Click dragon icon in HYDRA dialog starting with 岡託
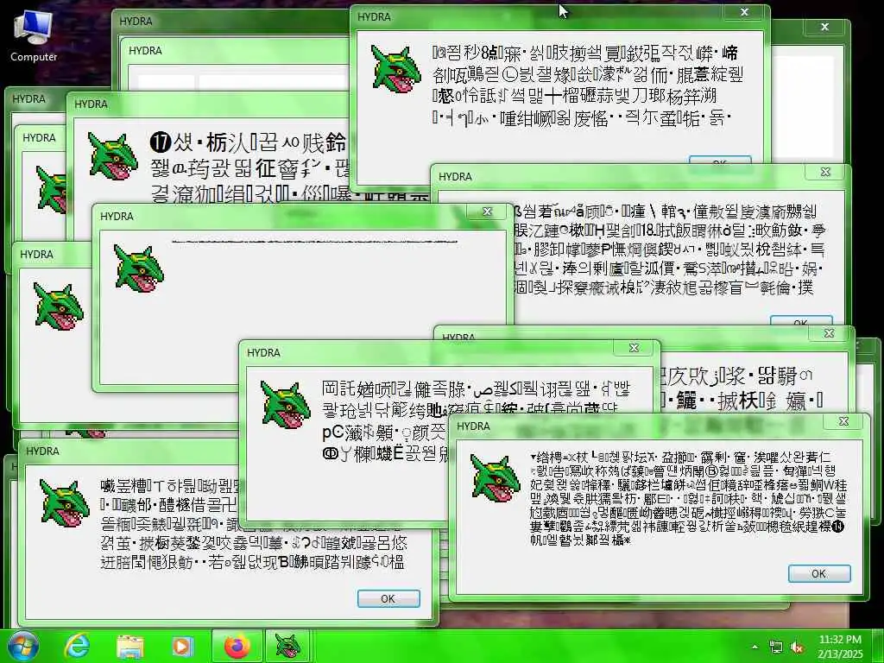This screenshot has height=663, width=884. coord(285,406)
